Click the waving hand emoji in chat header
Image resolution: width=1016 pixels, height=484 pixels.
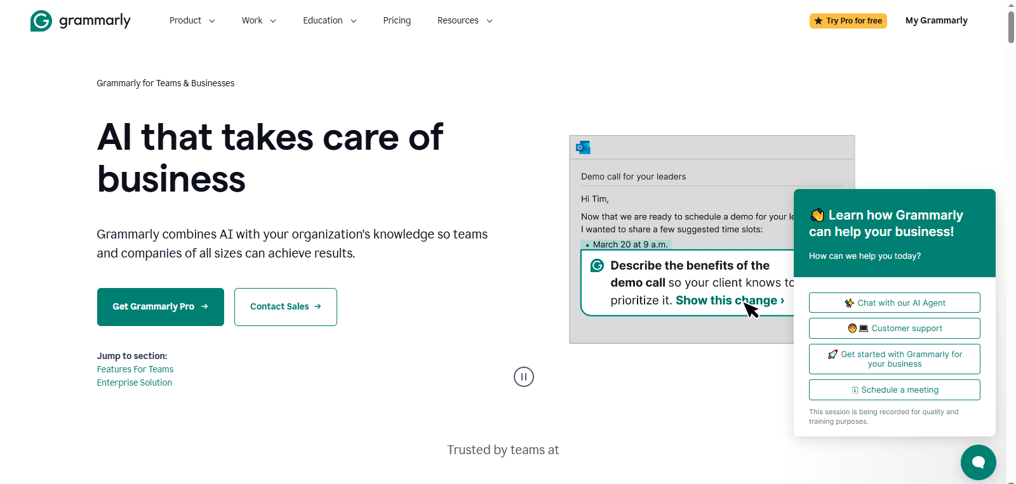(817, 215)
